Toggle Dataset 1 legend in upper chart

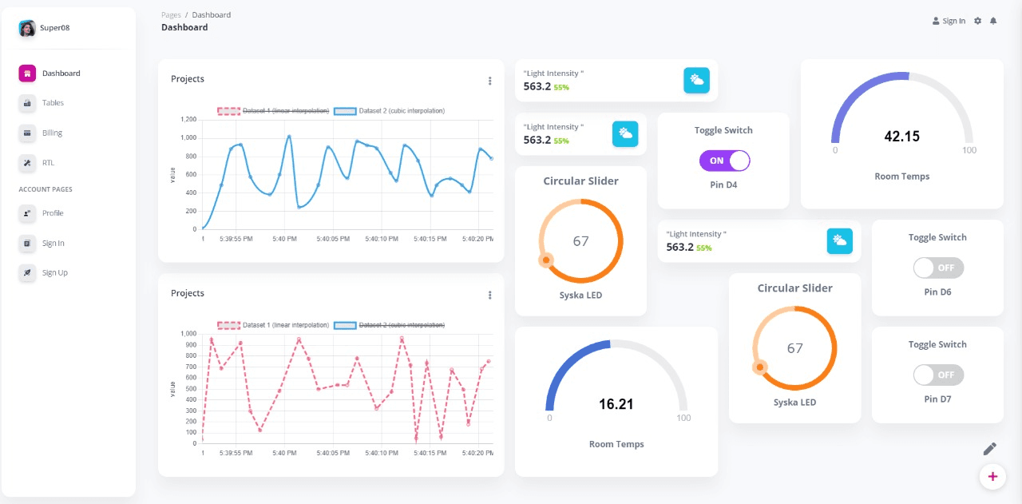[273, 111]
